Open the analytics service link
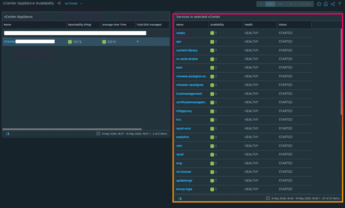This screenshot has width=345, height=208. click(182, 137)
